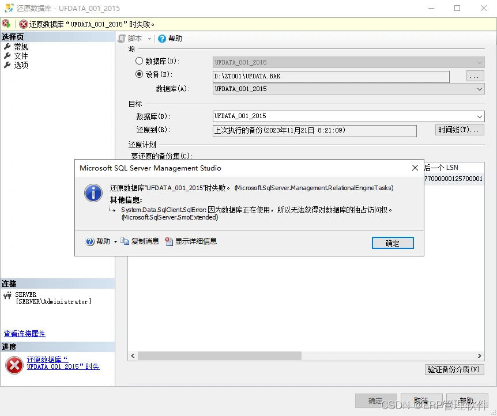Click the blue information icon in error dialog
This screenshot has height=416, width=497.
(93, 193)
